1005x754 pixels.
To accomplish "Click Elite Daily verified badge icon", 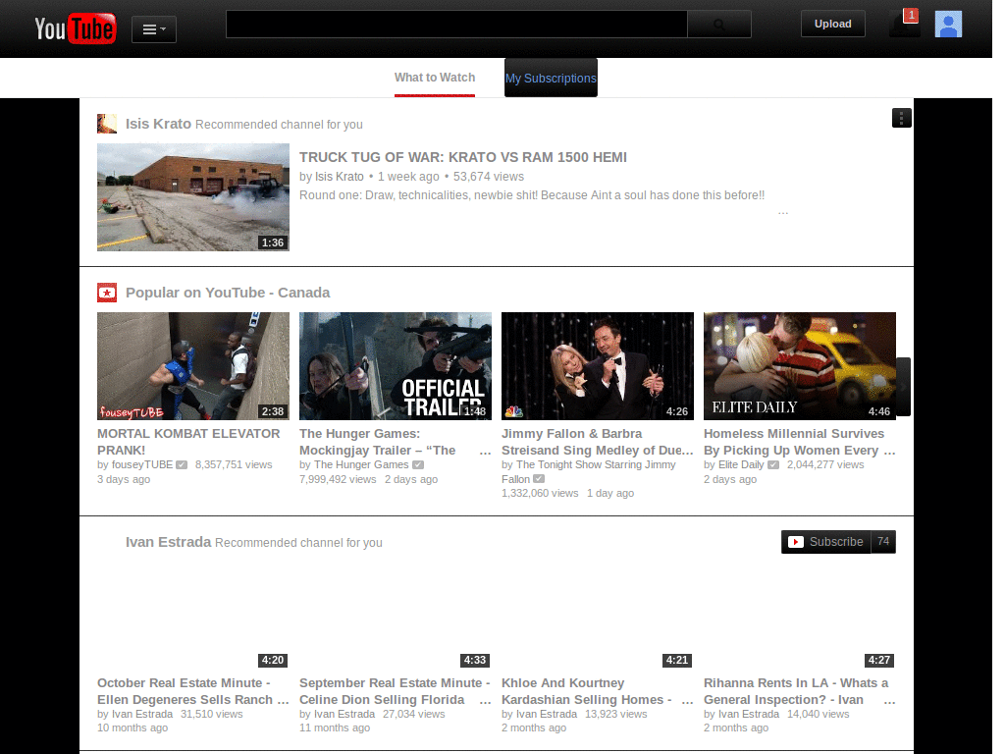I will [773, 464].
